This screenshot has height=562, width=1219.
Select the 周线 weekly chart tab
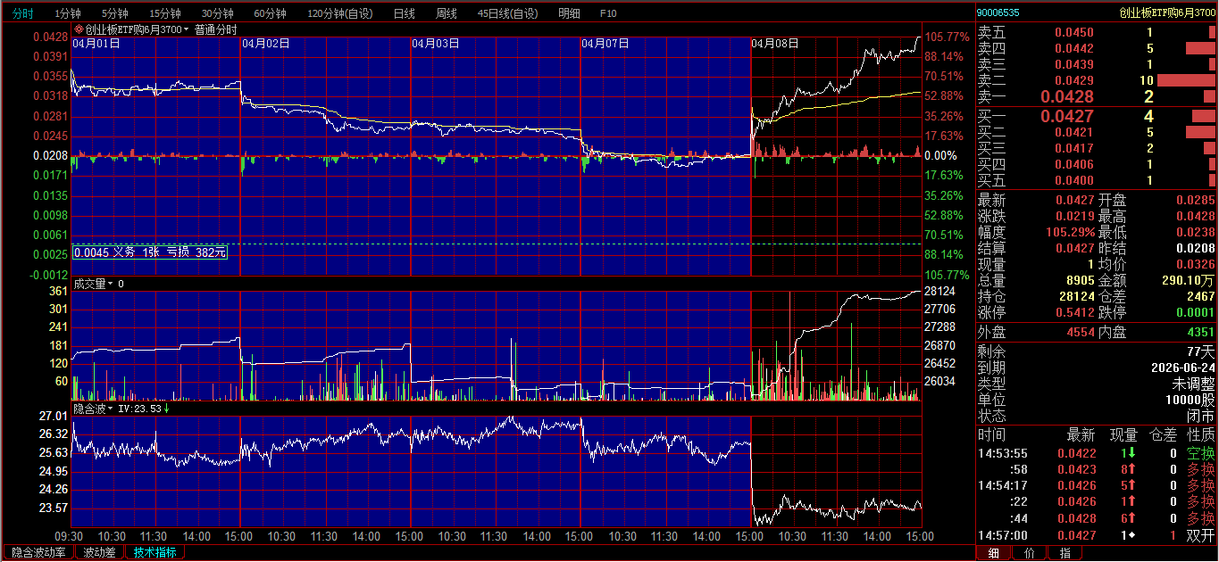[x=446, y=13]
